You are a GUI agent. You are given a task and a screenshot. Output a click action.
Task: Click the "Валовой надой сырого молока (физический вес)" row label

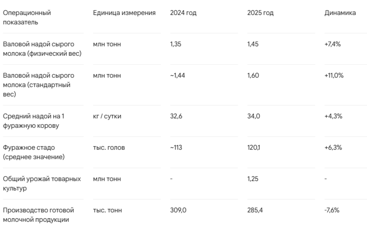click(42, 49)
